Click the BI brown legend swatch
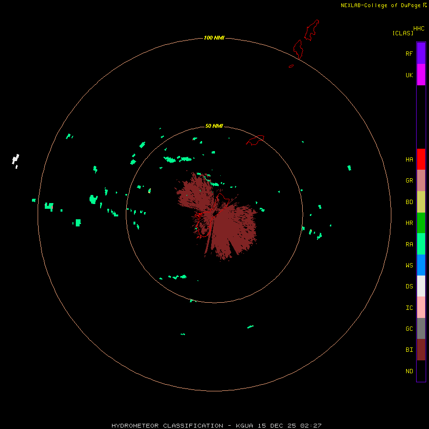This screenshot has width=429, height=429. [421, 350]
